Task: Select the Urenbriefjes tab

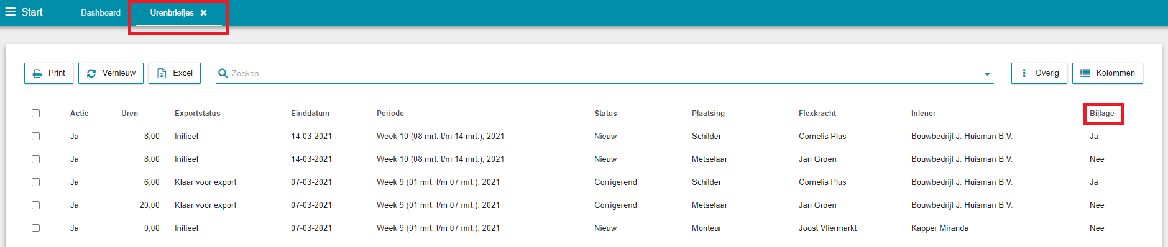Action: (172, 12)
